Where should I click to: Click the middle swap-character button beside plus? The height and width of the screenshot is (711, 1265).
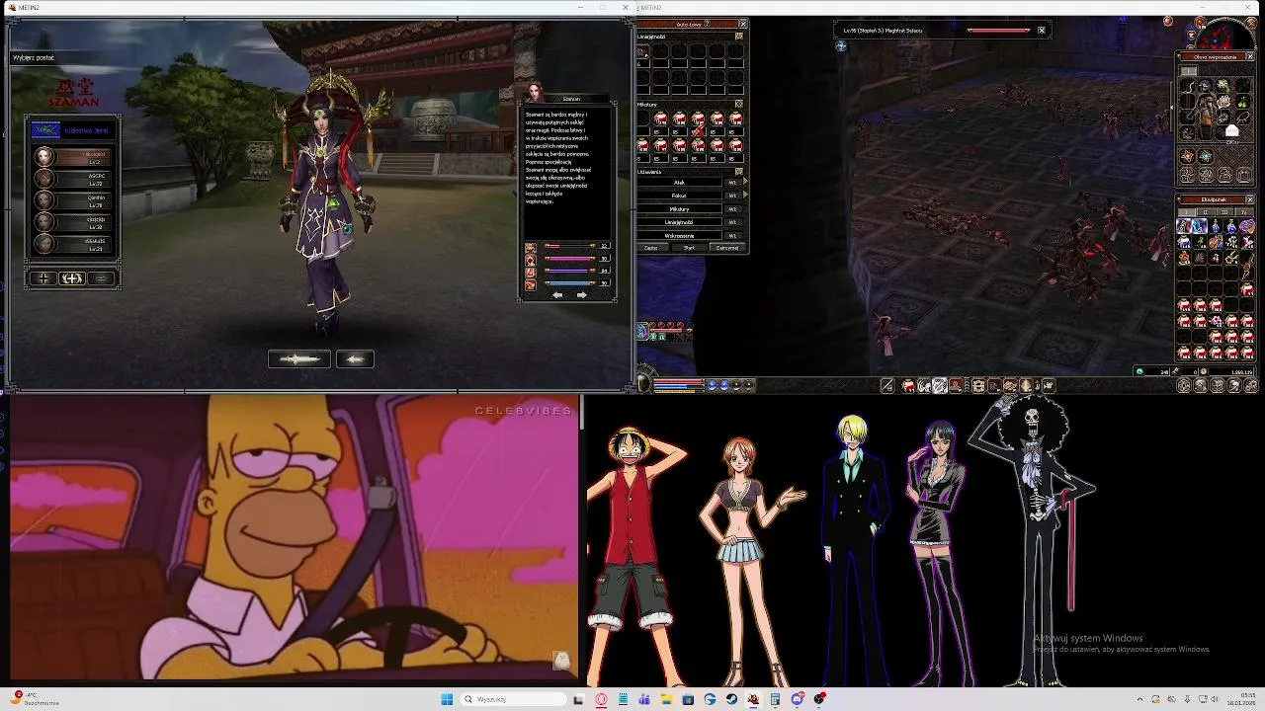(x=72, y=278)
